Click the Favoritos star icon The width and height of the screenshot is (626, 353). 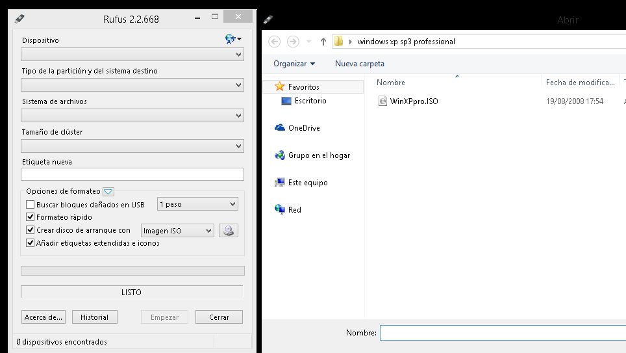pyautogui.click(x=279, y=86)
